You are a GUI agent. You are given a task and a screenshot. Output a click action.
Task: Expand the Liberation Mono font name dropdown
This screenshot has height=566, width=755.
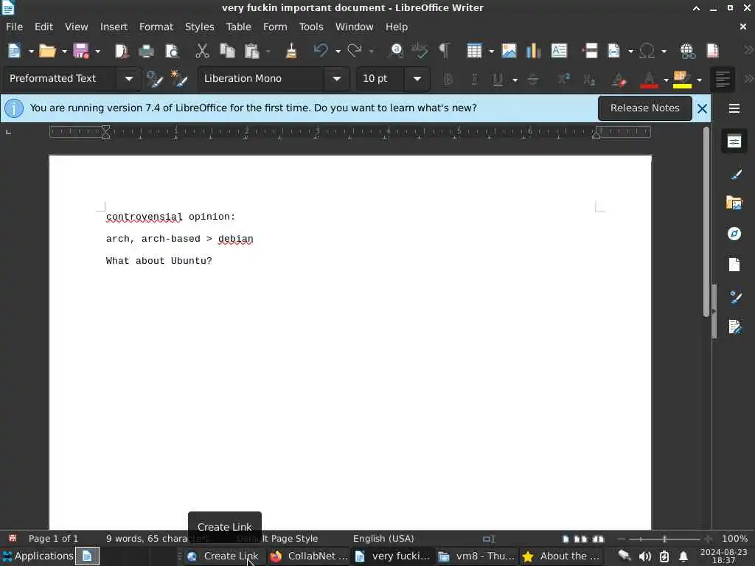pos(336,78)
